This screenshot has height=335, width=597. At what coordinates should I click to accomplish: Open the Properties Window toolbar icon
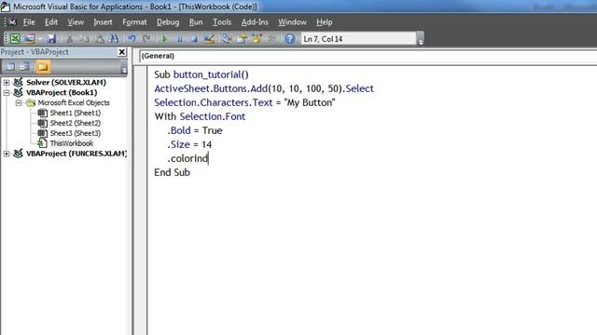(242, 38)
